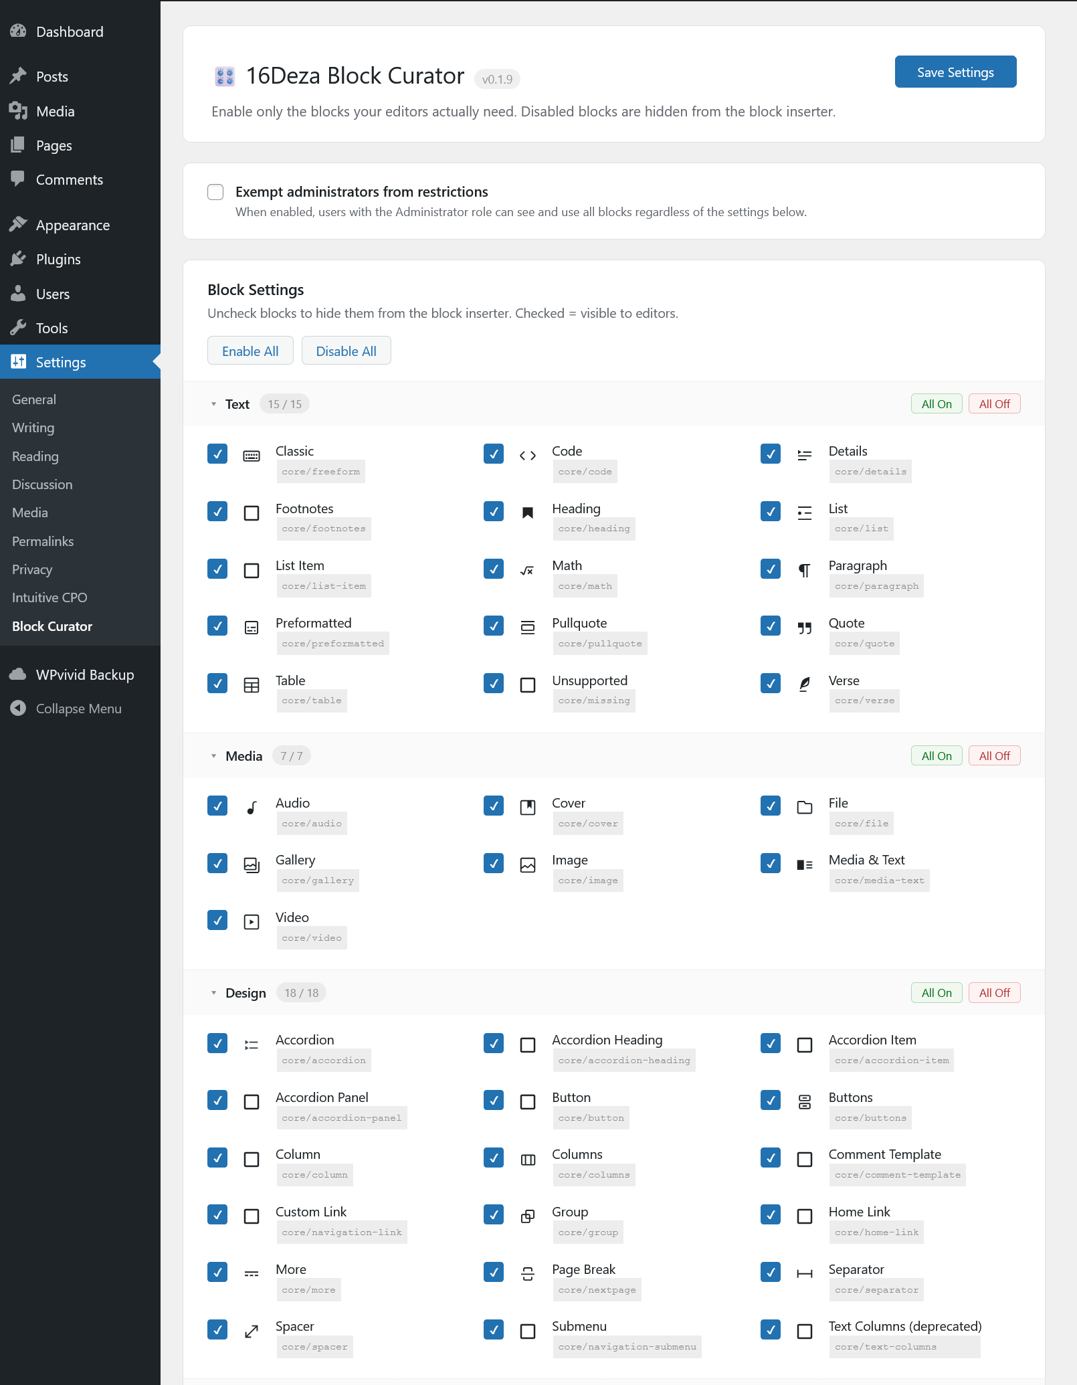The image size is (1077, 1385).
Task: Click the Paragraph pilcrow icon
Action: [805, 571]
